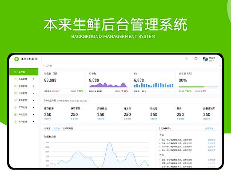Screen dimensions: 231x173
Task: Click the green progress bar under 80%
Action: pos(191,87)
